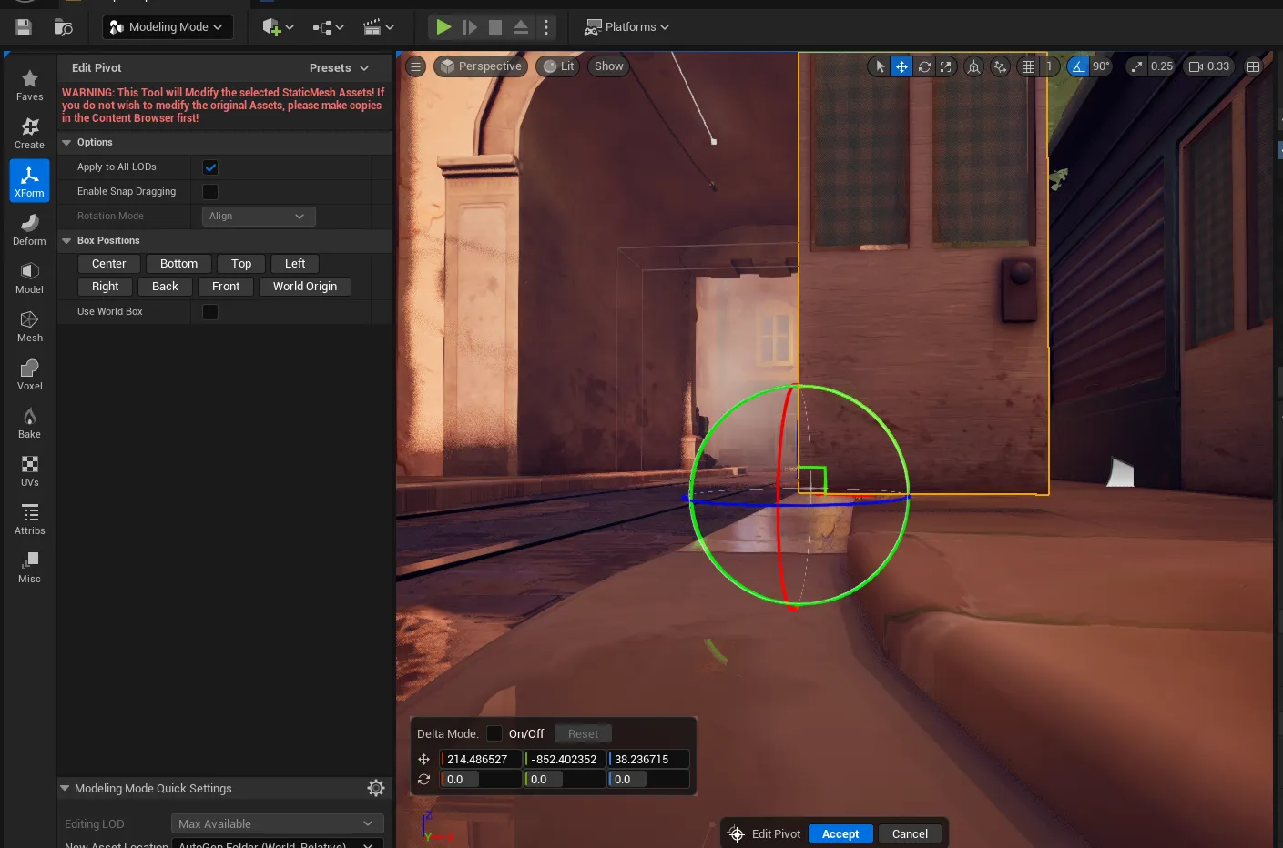This screenshot has height=848, width=1283.
Task: Check the Use World Box option
Action: pos(210,312)
